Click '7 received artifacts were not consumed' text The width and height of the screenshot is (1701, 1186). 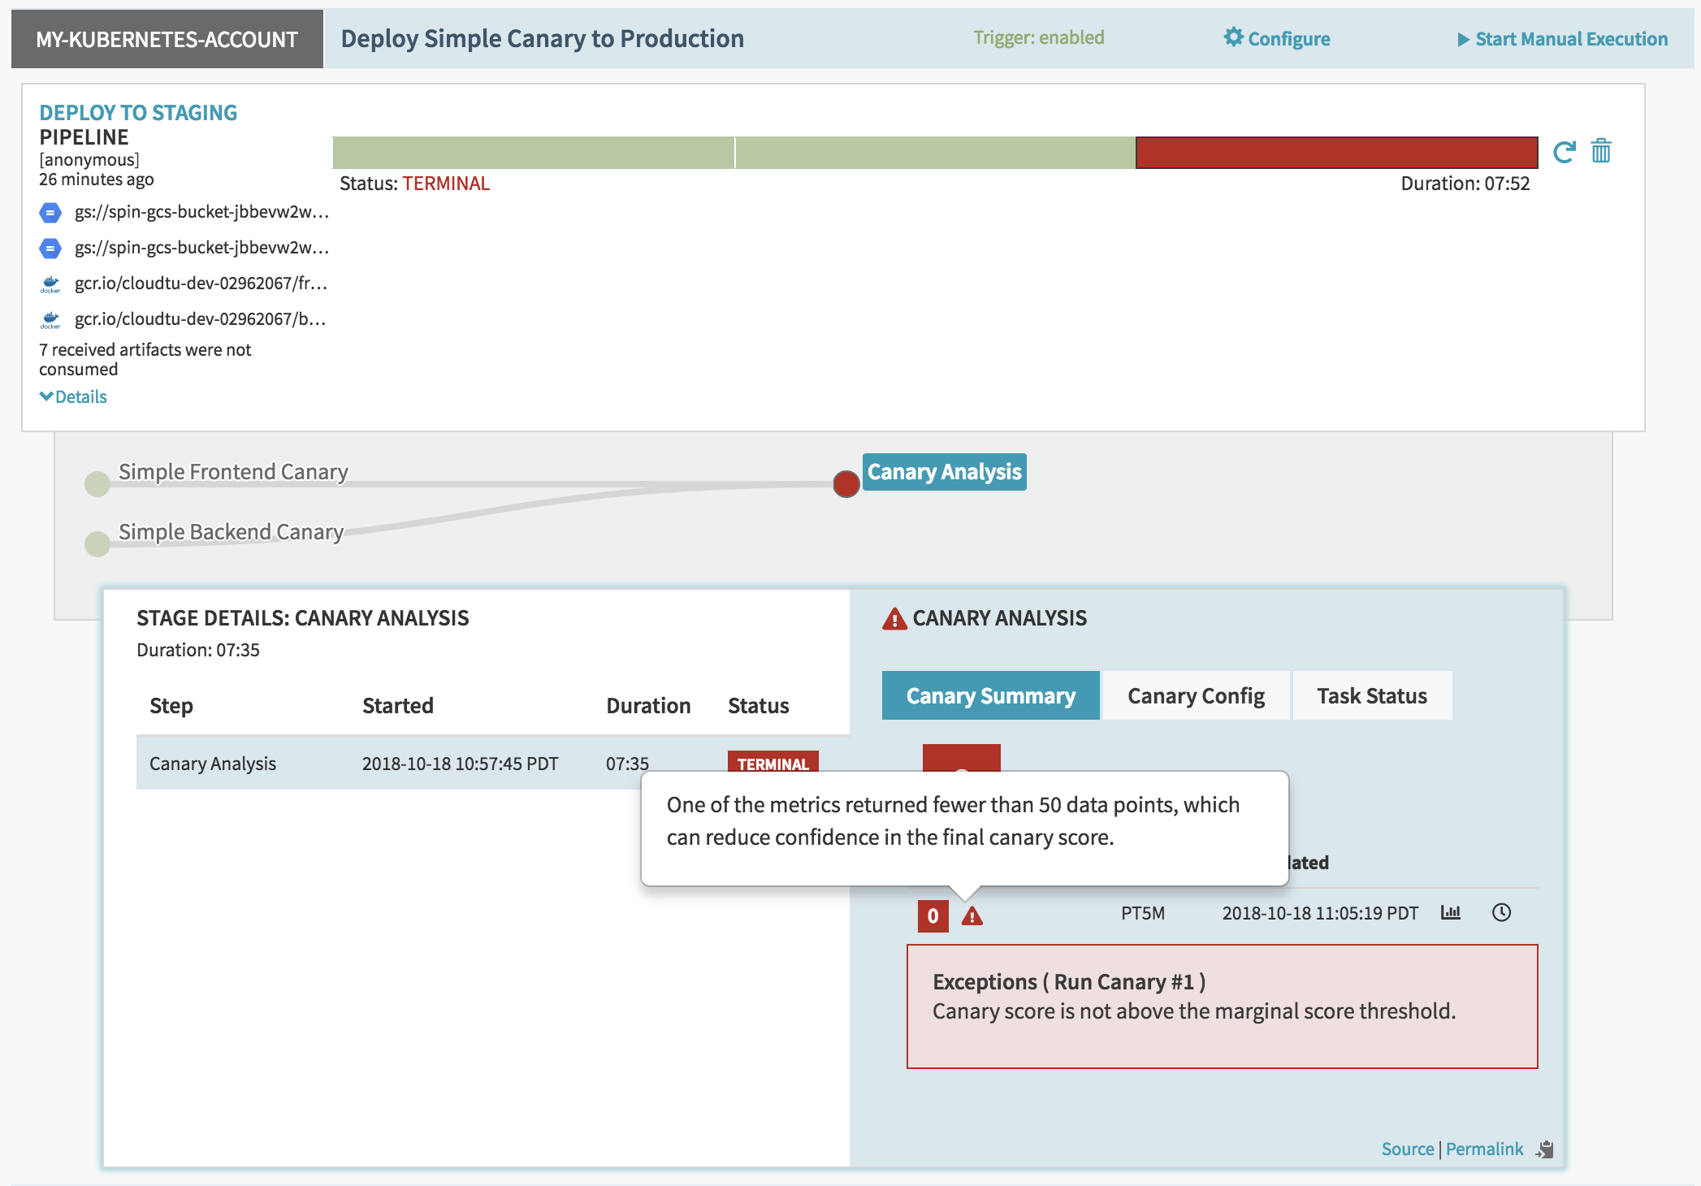pyautogui.click(x=145, y=360)
